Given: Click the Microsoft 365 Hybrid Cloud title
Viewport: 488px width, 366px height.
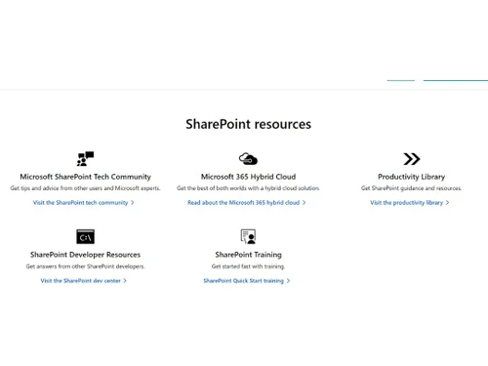Looking at the screenshot, I should pyautogui.click(x=248, y=177).
